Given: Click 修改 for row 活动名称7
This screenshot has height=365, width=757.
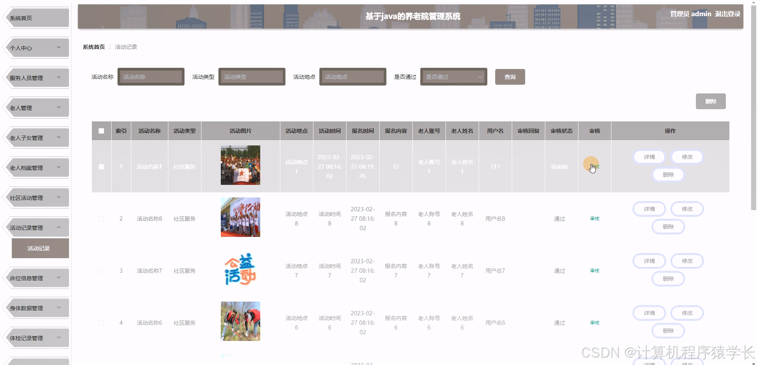Looking at the screenshot, I should click(687, 261).
